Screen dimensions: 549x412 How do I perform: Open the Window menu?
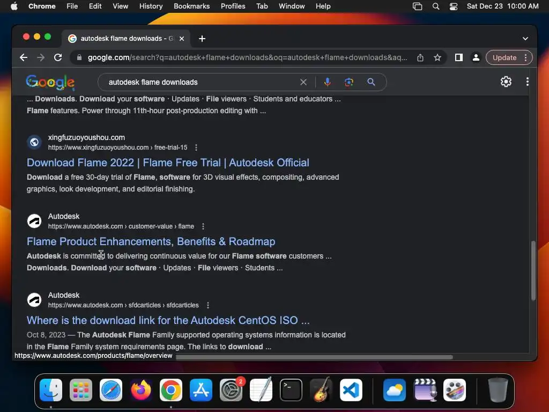pyautogui.click(x=292, y=6)
